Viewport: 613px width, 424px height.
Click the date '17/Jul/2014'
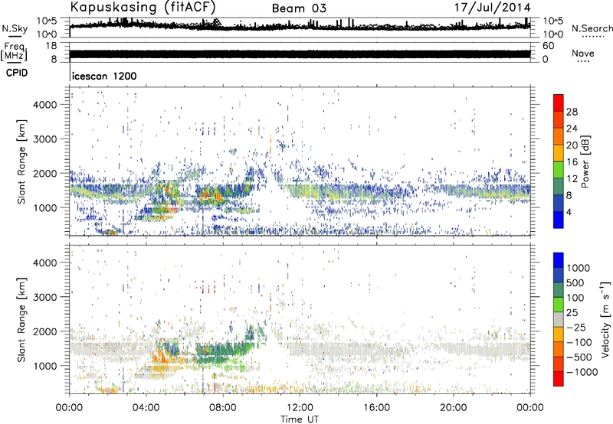click(x=492, y=8)
